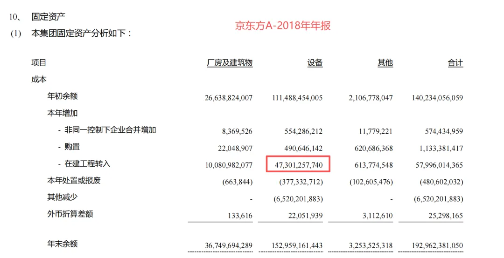Select column header '设备'
Screen dimensions: 504x258
pos(315,62)
